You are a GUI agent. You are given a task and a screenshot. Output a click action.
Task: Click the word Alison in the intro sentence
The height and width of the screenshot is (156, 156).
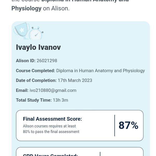(x=60, y=8)
